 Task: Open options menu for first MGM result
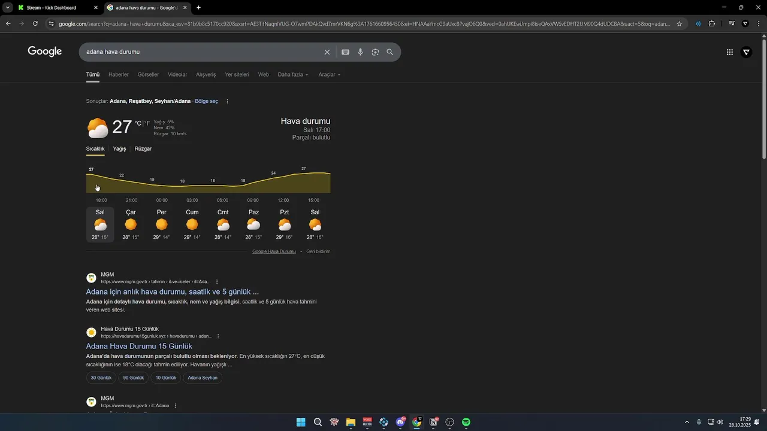pos(217,281)
